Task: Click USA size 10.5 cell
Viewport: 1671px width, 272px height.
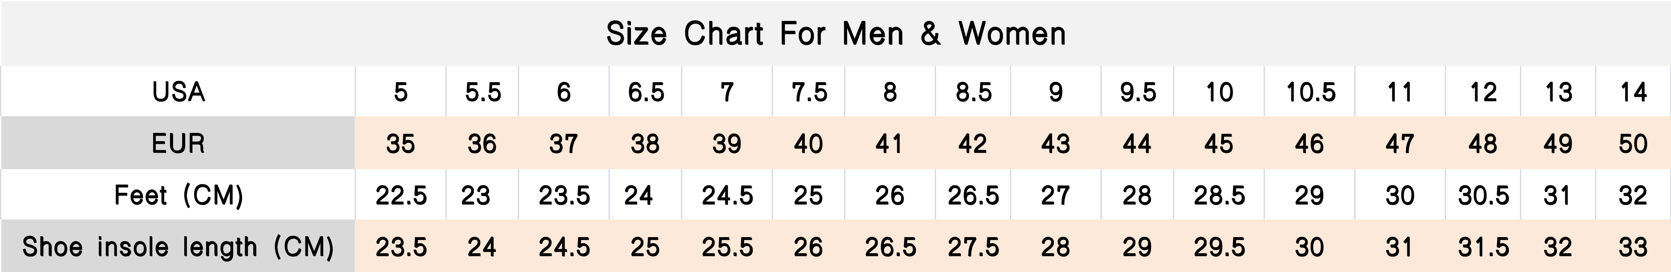Action: [x=1310, y=92]
